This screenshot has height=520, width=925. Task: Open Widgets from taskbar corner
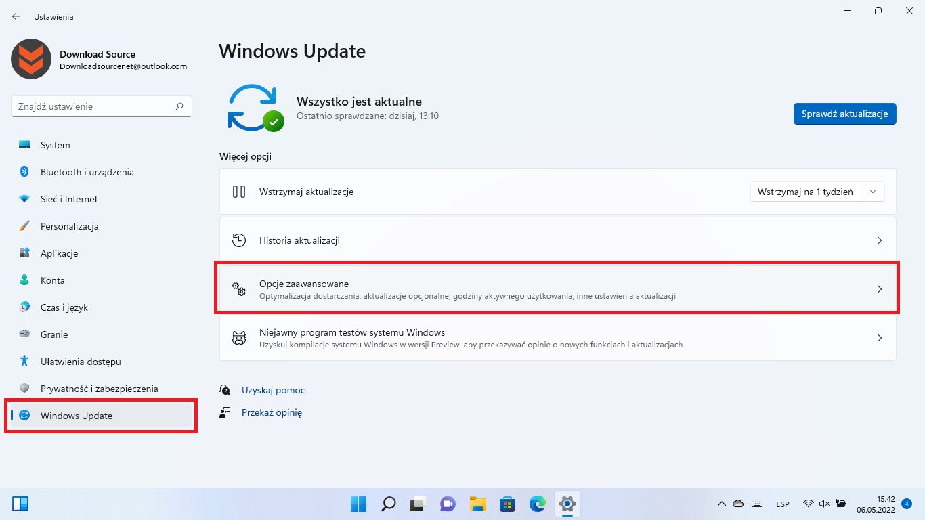coord(20,504)
